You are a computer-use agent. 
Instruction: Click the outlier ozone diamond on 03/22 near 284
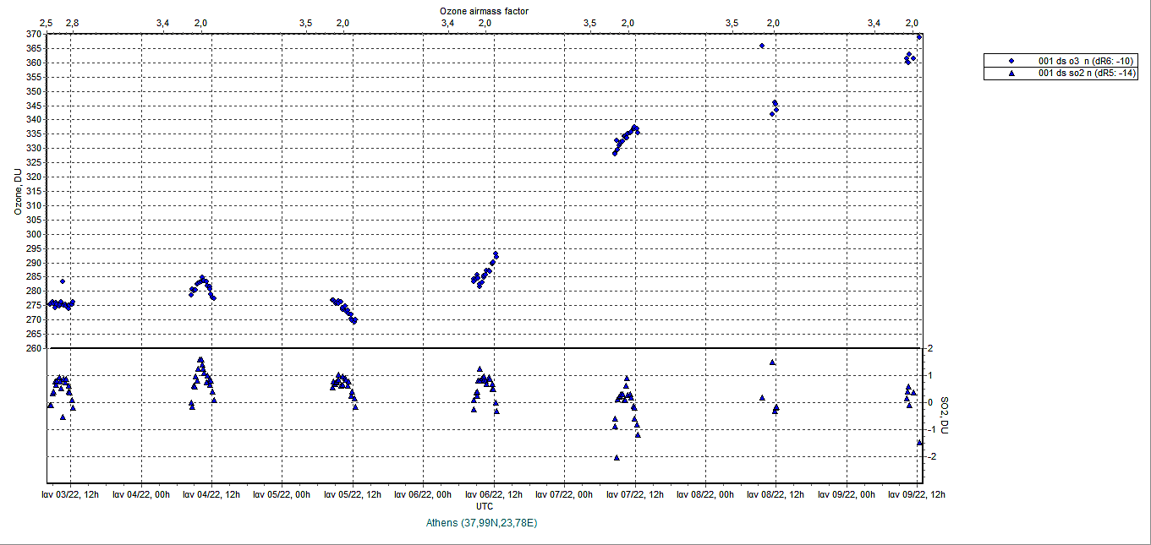pos(63,281)
